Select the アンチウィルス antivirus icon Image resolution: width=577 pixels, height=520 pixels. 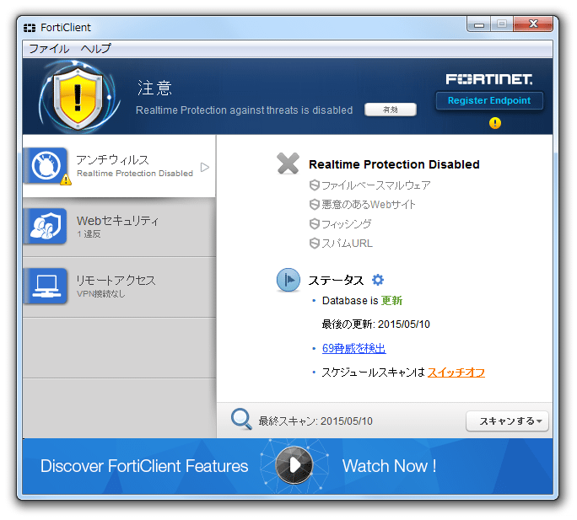[46, 165]
